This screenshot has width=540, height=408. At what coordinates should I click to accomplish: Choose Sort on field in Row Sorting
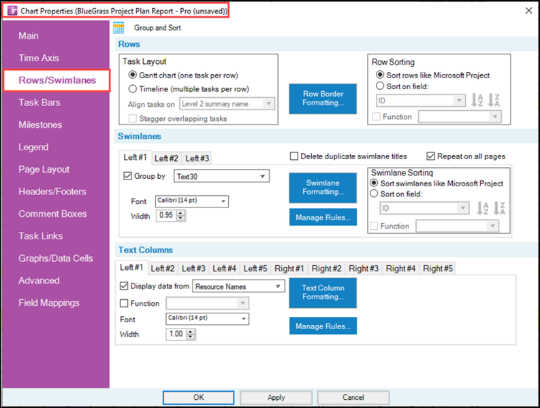(380, 86)
